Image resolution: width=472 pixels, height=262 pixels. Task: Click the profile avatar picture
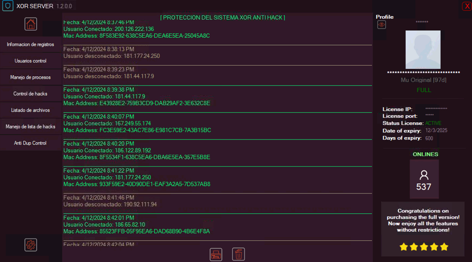(423, 50)
